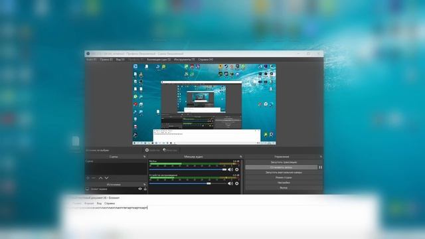Move scene up with arrow icon
Screen dimensions: 425x239
[100, 178]
